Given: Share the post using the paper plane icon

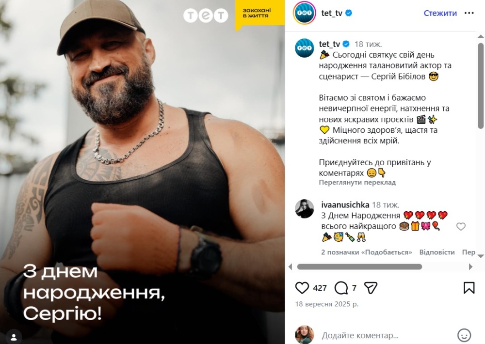Looking at the screenshot, I should point(371,288).
